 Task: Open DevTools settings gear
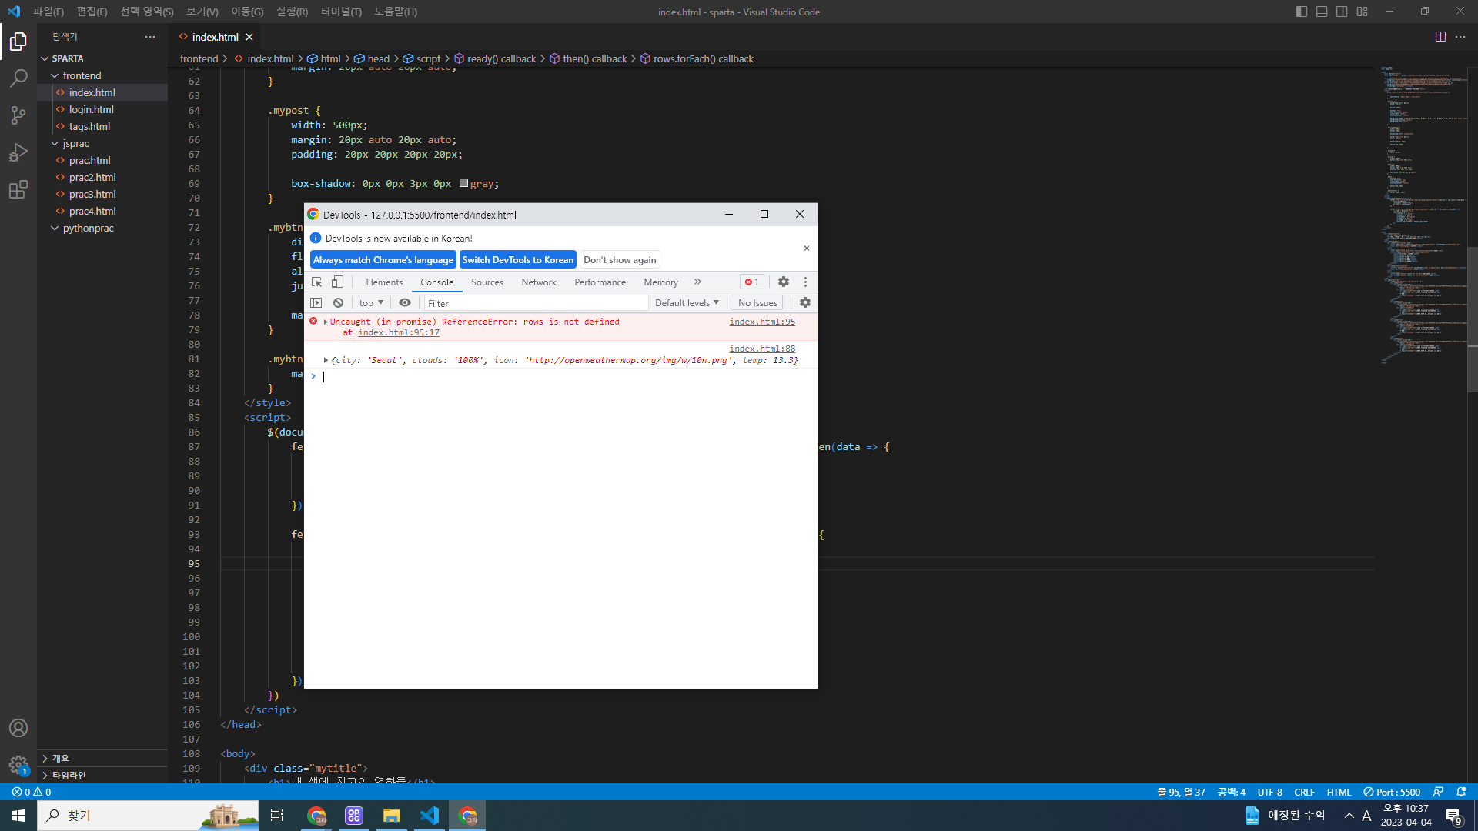tap(784, 282)
